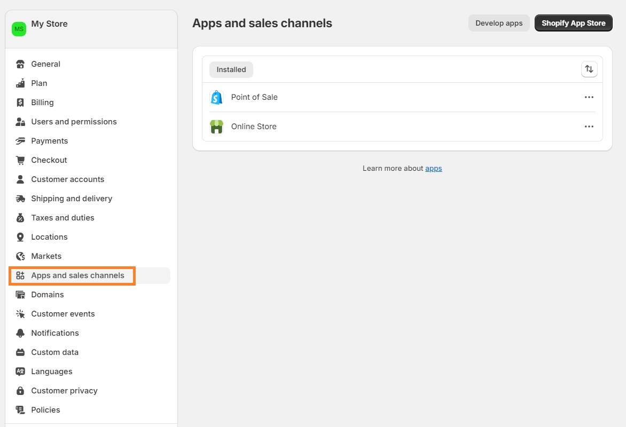Open Billing via its banknote icon
The width and height of the screenshot is (626, 427).
tap(20, 102)
